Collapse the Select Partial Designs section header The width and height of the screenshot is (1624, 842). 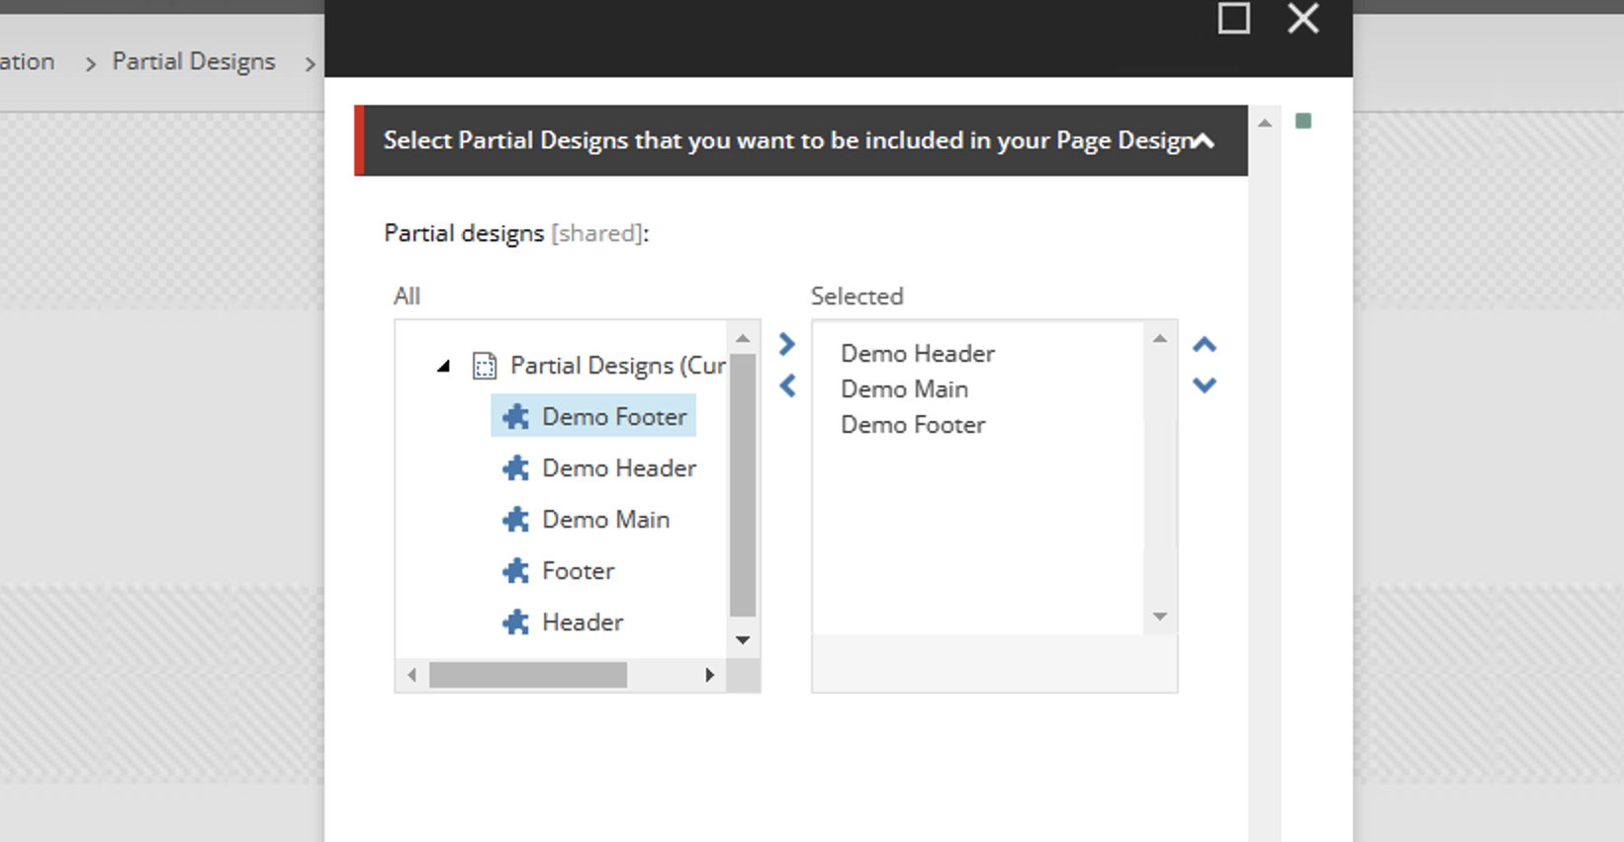tap(1203, 140)
